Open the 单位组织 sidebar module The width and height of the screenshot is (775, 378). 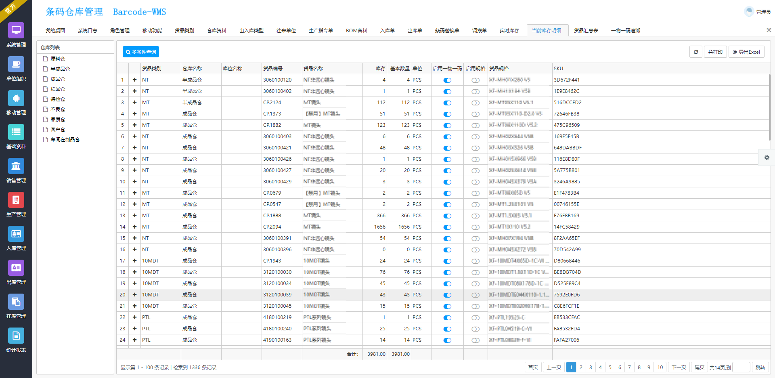click(x=16, y=69)
